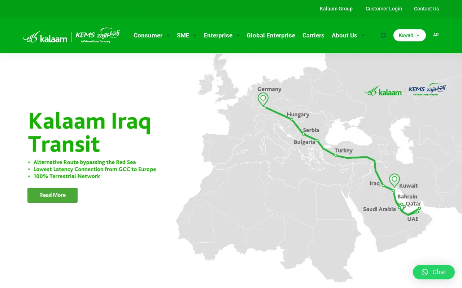The image size is (462, 288).
Task: Click the Bulgaria label on the map
Action: [x=304, y=142]
